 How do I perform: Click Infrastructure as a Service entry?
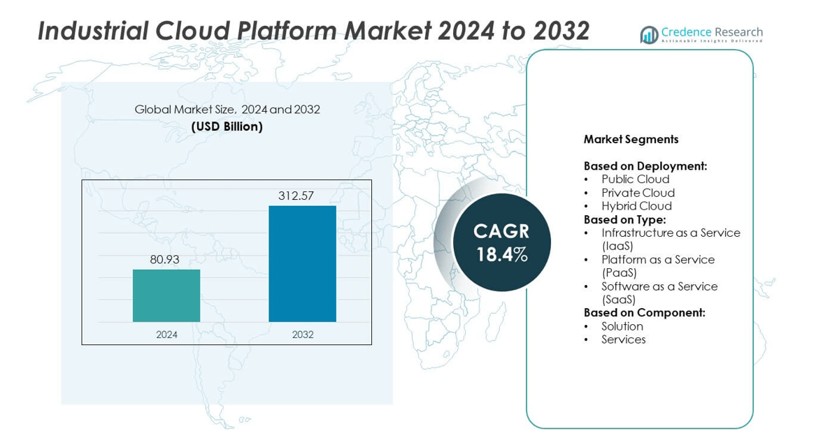click(670, 233)
